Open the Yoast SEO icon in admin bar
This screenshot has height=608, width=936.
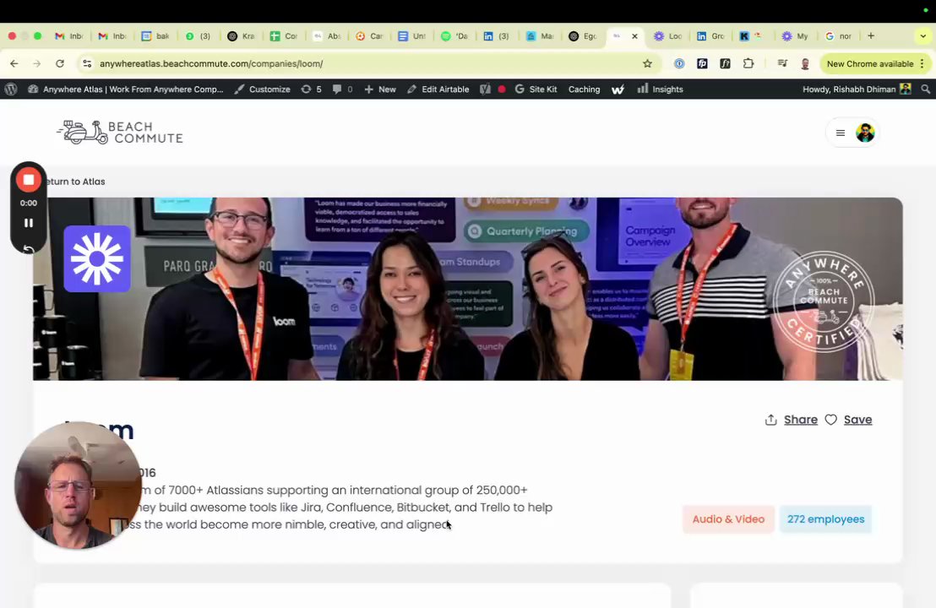[x=485, y=89]
